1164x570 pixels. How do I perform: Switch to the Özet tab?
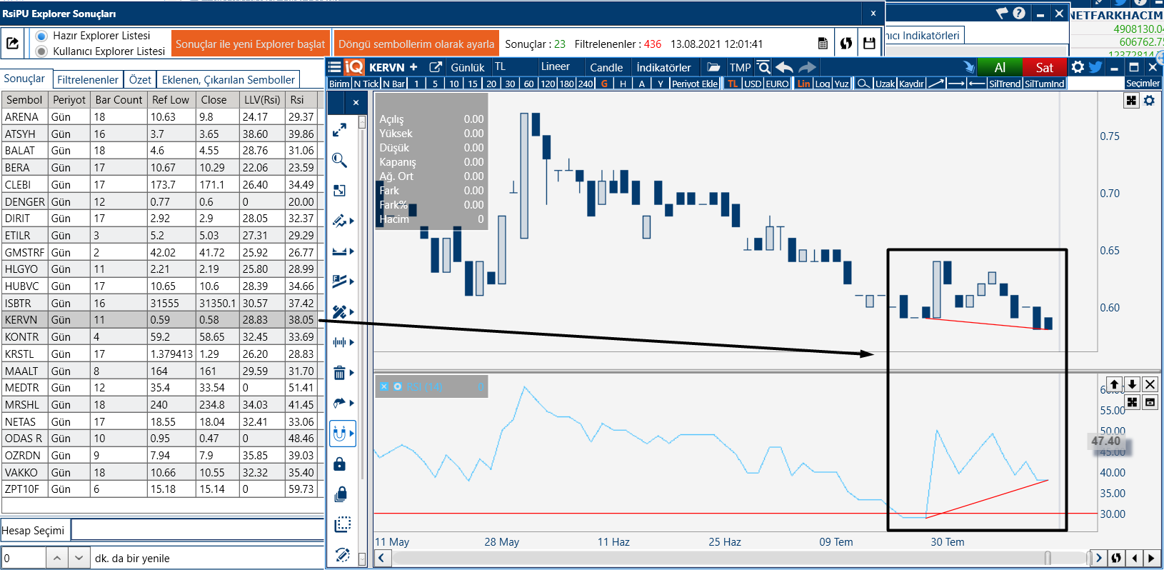(140, 80)
